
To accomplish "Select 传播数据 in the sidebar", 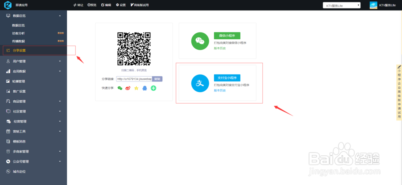I will pos(18,41).
